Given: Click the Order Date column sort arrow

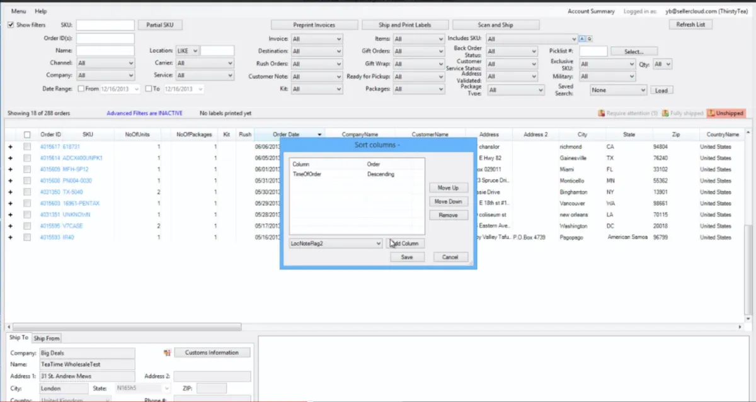Looking at the screenshot, I should click(320, 135).
